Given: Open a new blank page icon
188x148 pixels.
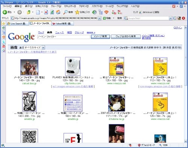Looking at the screenshot, I should (x=38, y=12).
